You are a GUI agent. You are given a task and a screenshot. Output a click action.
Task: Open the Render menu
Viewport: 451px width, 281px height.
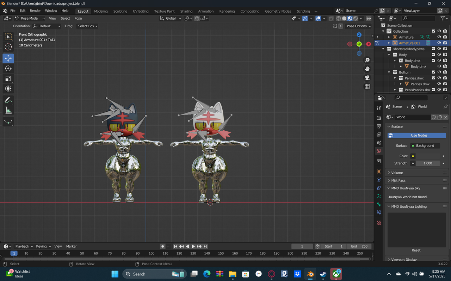pos(35,11)
